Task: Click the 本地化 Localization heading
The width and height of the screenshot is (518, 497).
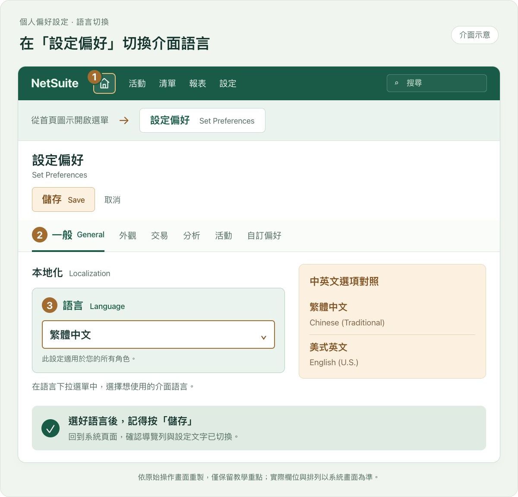Action: pyautogui.click(x=71, y=273)
